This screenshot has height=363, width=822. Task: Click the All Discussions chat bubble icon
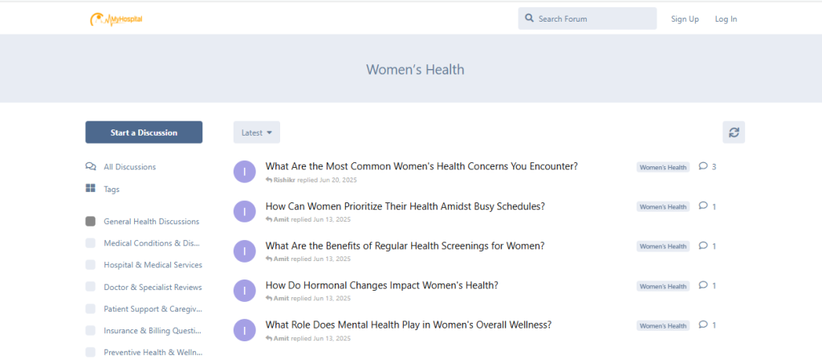pyautogui.click(x=91, y=167)
